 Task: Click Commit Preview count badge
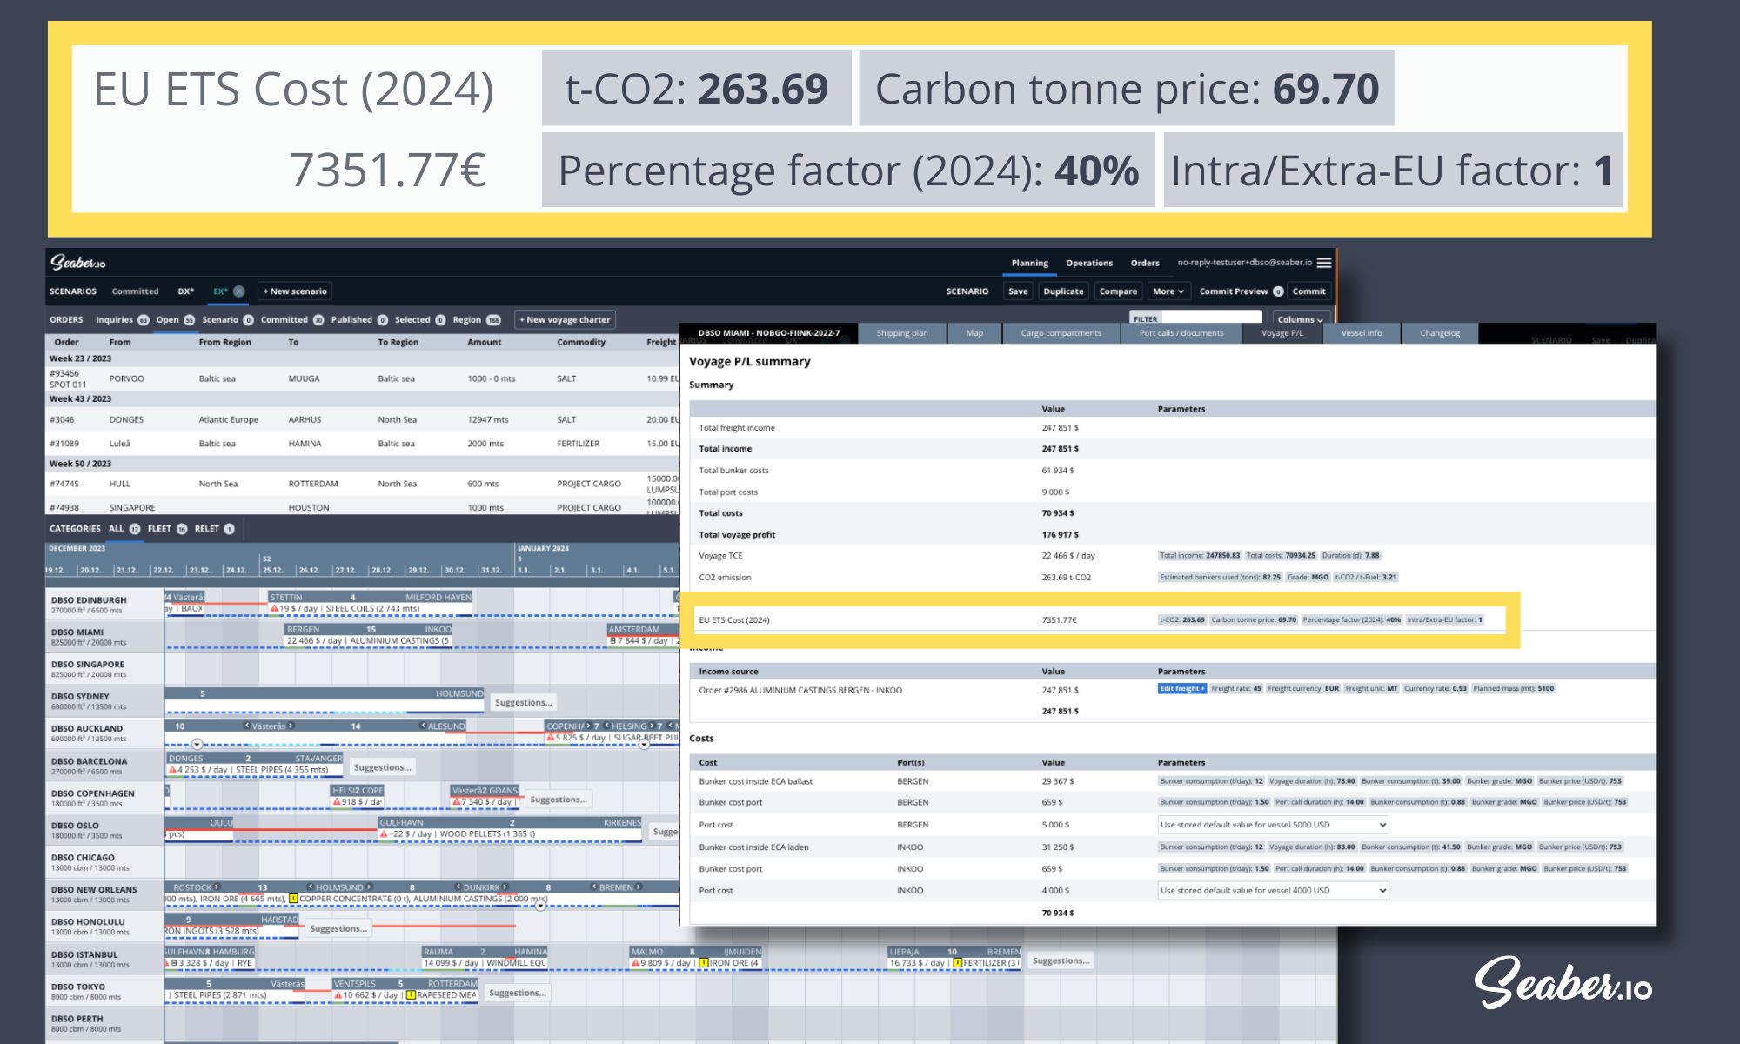click(1278, 291)
